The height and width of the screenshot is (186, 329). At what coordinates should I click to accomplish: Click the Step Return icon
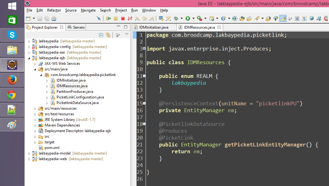152,18
